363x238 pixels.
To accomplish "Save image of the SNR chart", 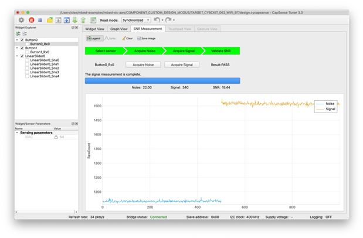I will point(146,39).
